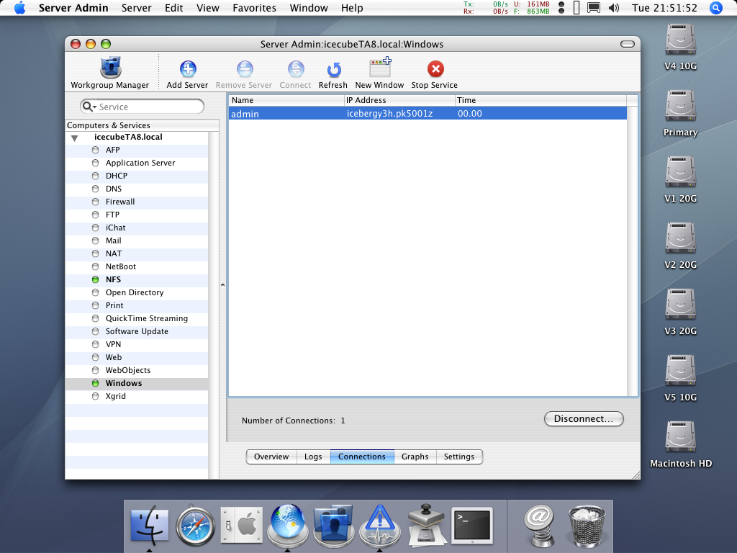Select the Open Directory service

click(x=136, y=292)
